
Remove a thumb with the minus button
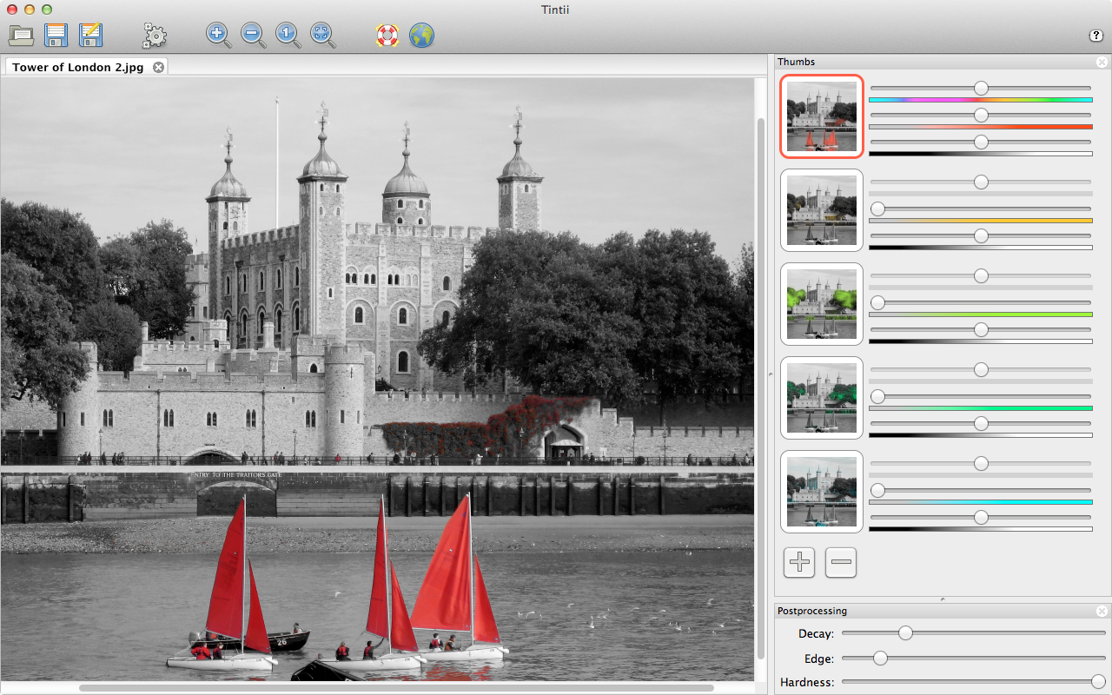click(841, 562)
